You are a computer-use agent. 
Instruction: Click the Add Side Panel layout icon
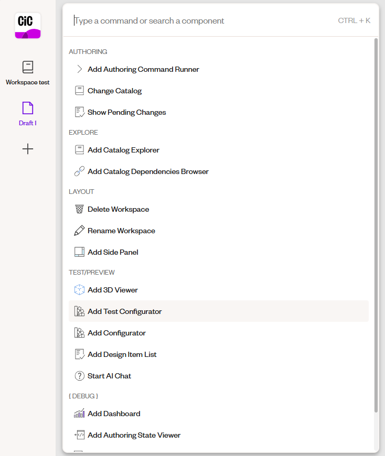tap(79, 252)
